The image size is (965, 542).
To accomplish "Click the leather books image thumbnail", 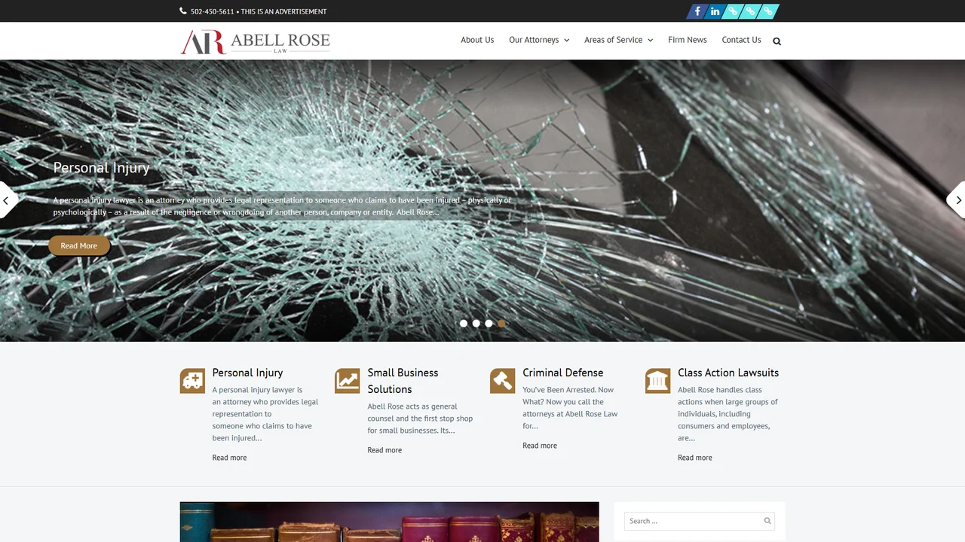I will (x=389, y=522).
